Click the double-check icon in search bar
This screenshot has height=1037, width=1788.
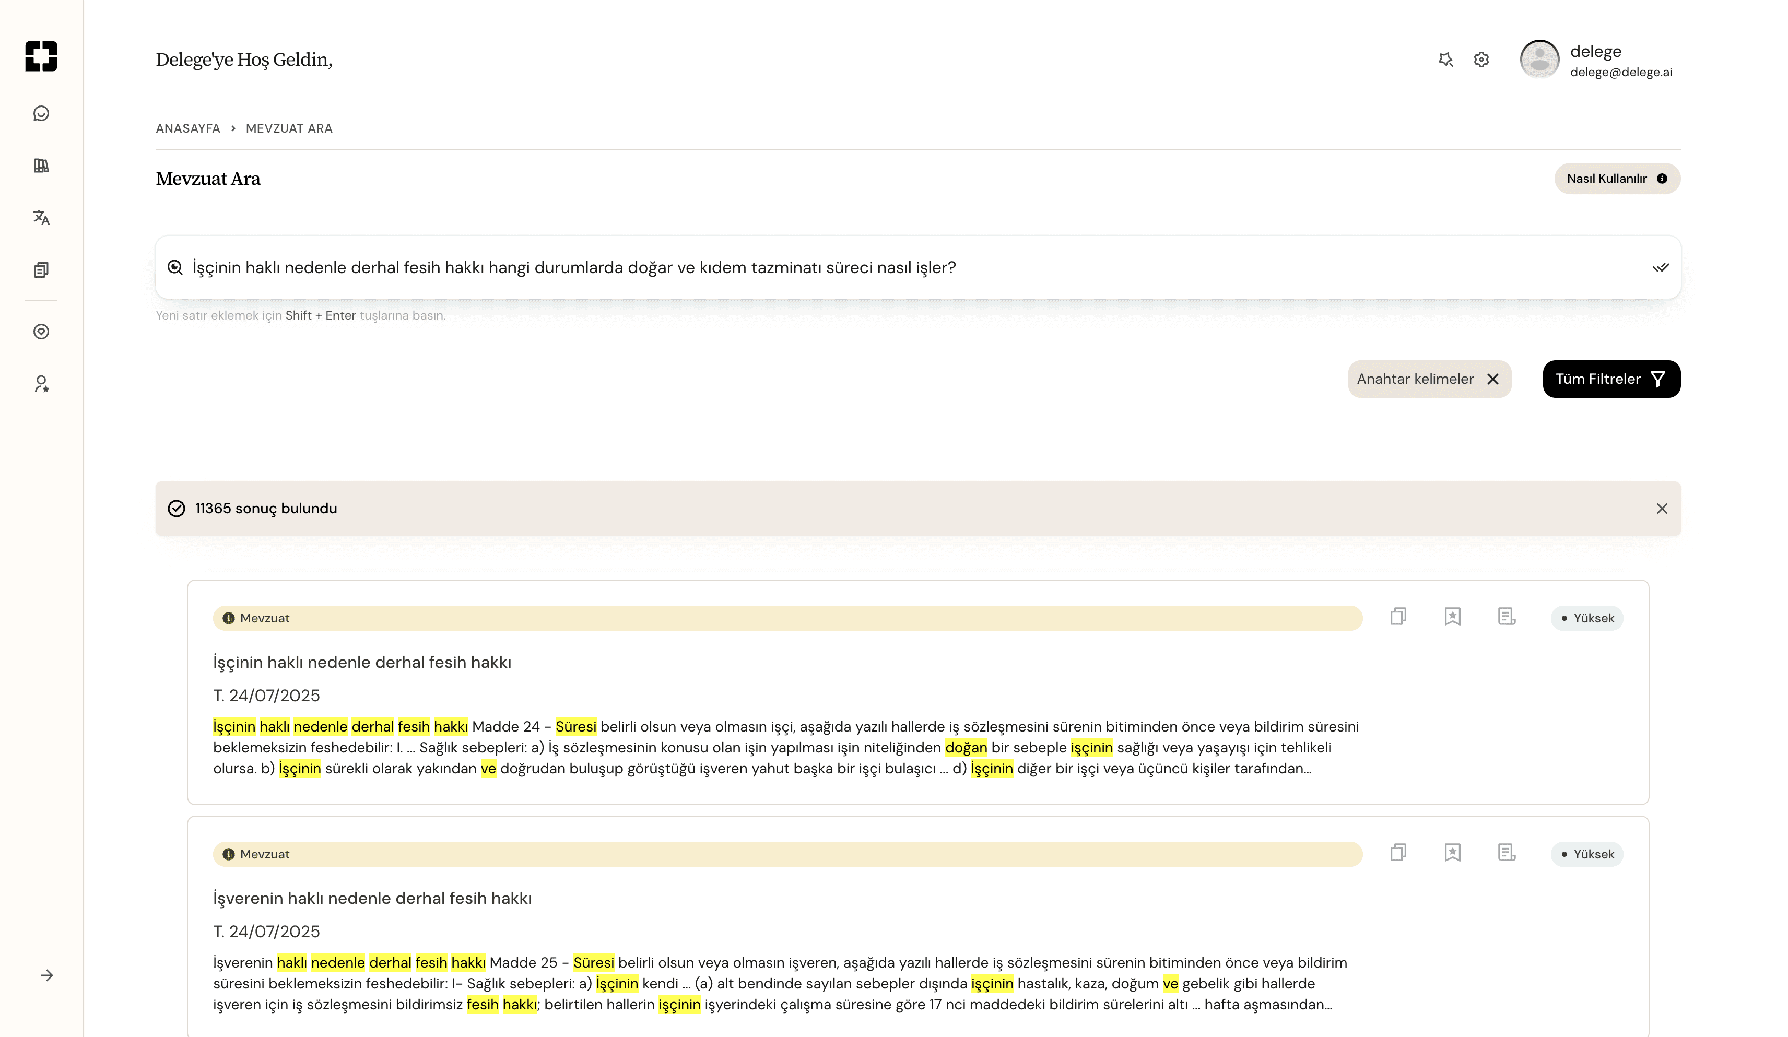pos(1660,267)
